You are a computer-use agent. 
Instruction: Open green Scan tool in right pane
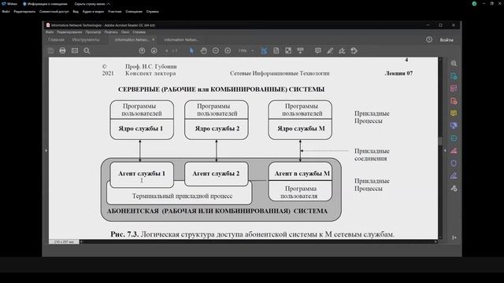coord(454,138)
